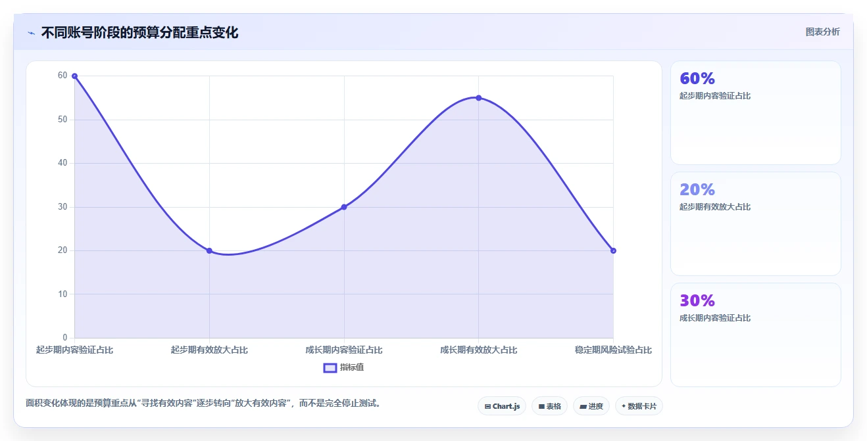Click the 指标值 legend color box

[x=330, y=367]
